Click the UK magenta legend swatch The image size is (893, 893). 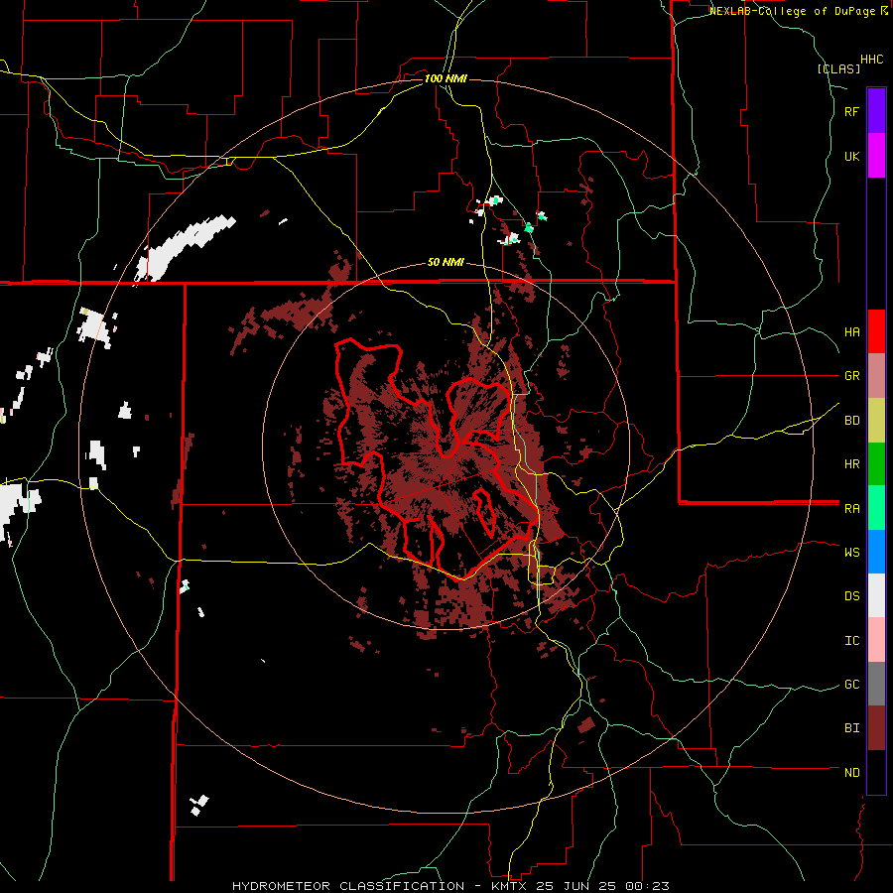pyautogui.click(x=876, y=155)
